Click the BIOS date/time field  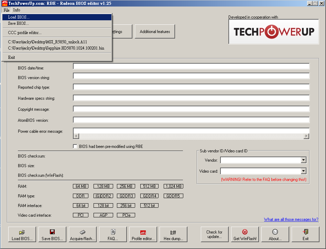click(x=191, y=66)
